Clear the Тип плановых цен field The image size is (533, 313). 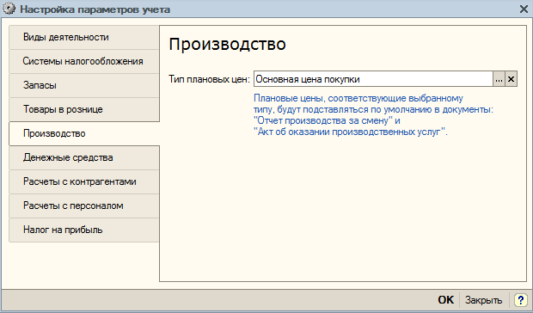pyautogui.click(x=511, y=79)
